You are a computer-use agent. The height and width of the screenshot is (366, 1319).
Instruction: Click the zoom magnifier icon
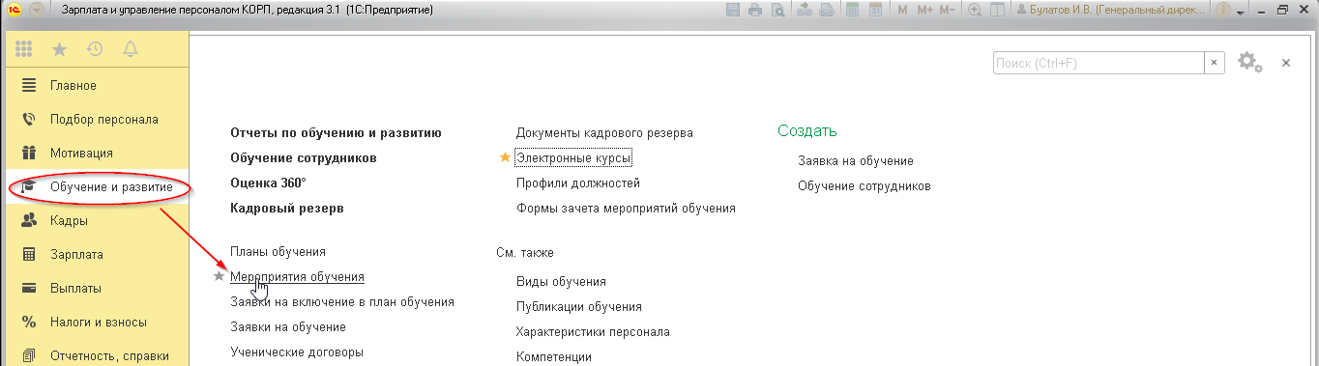coord(974,10)
